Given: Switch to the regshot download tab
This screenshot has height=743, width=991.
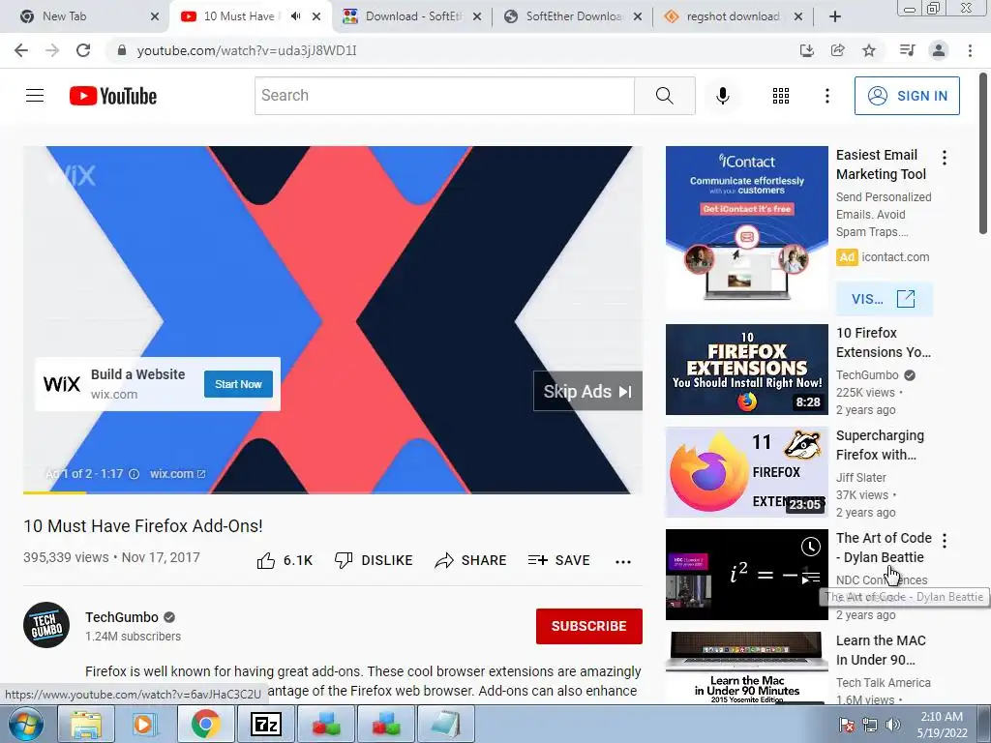Looking at the screenshot, I should coord(734,16).
